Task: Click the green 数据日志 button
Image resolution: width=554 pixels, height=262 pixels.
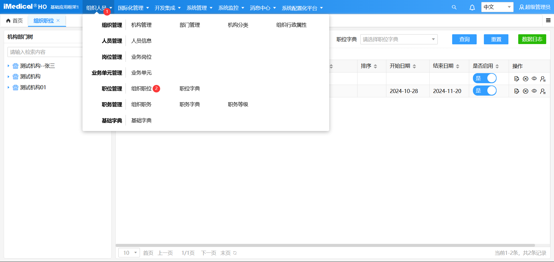Action: pyautogui.click(x=532, y=39)
